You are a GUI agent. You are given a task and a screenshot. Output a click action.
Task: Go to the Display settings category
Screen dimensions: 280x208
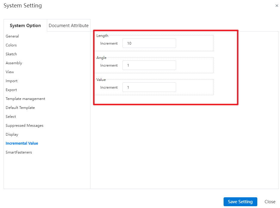pyautogui.click(x=12, y=135)
